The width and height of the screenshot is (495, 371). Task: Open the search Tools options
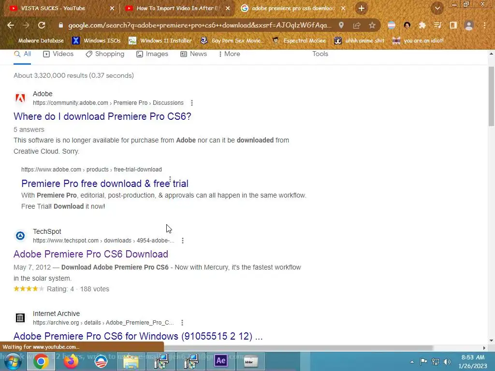(x=320, y=54)
